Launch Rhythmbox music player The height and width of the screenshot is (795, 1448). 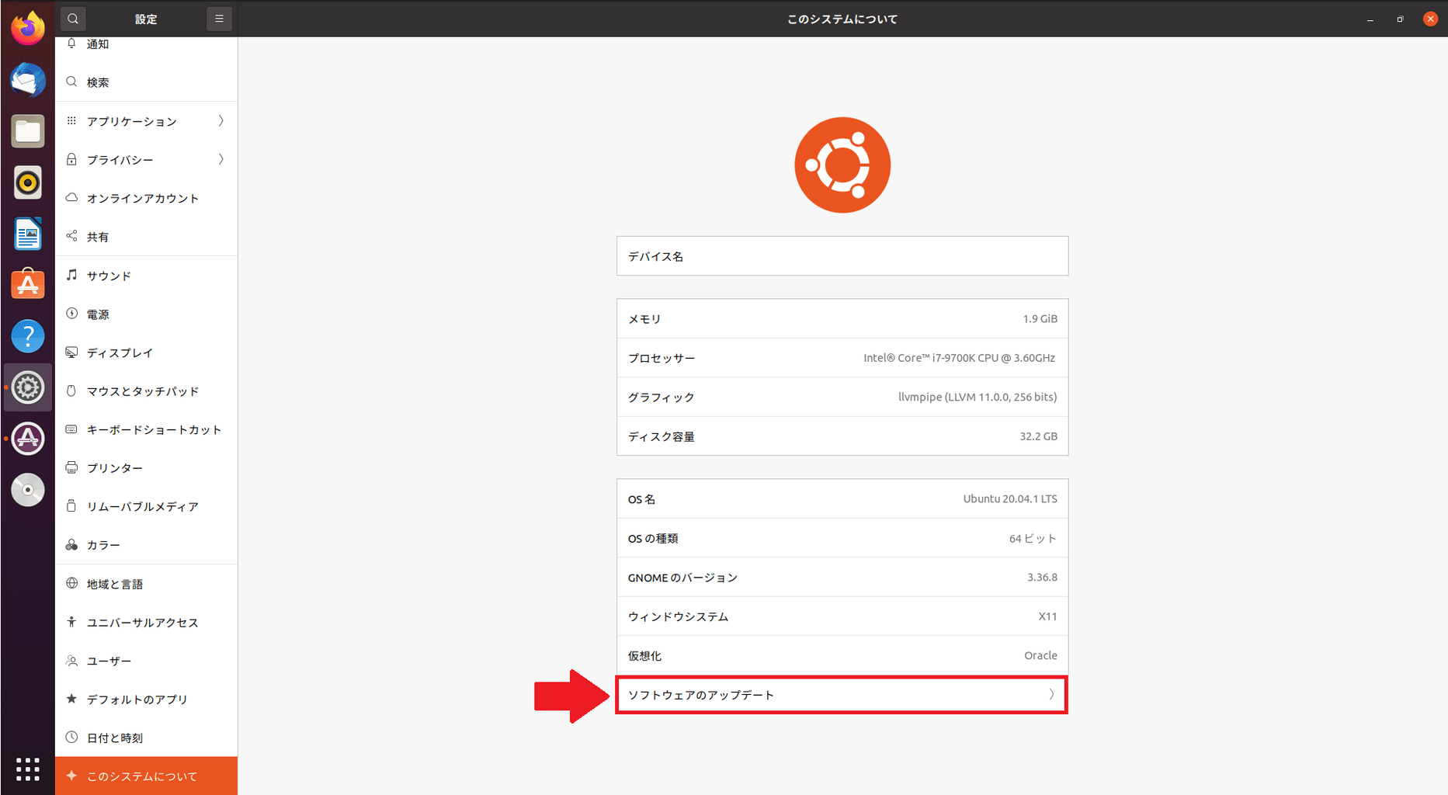28,182
